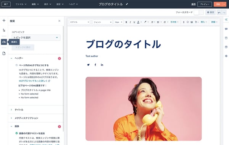Image resolution: width=229 pixels, height=145 pixels.
Task: Click the orange 更新 button
Action: pos(218,4)
